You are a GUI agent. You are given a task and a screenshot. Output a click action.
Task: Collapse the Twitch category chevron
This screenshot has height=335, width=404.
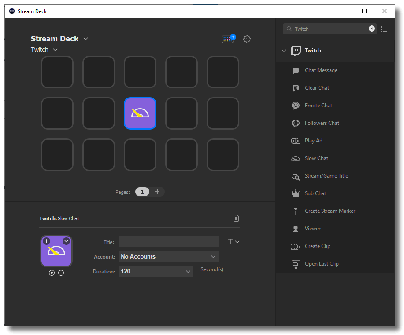(284, 51)
